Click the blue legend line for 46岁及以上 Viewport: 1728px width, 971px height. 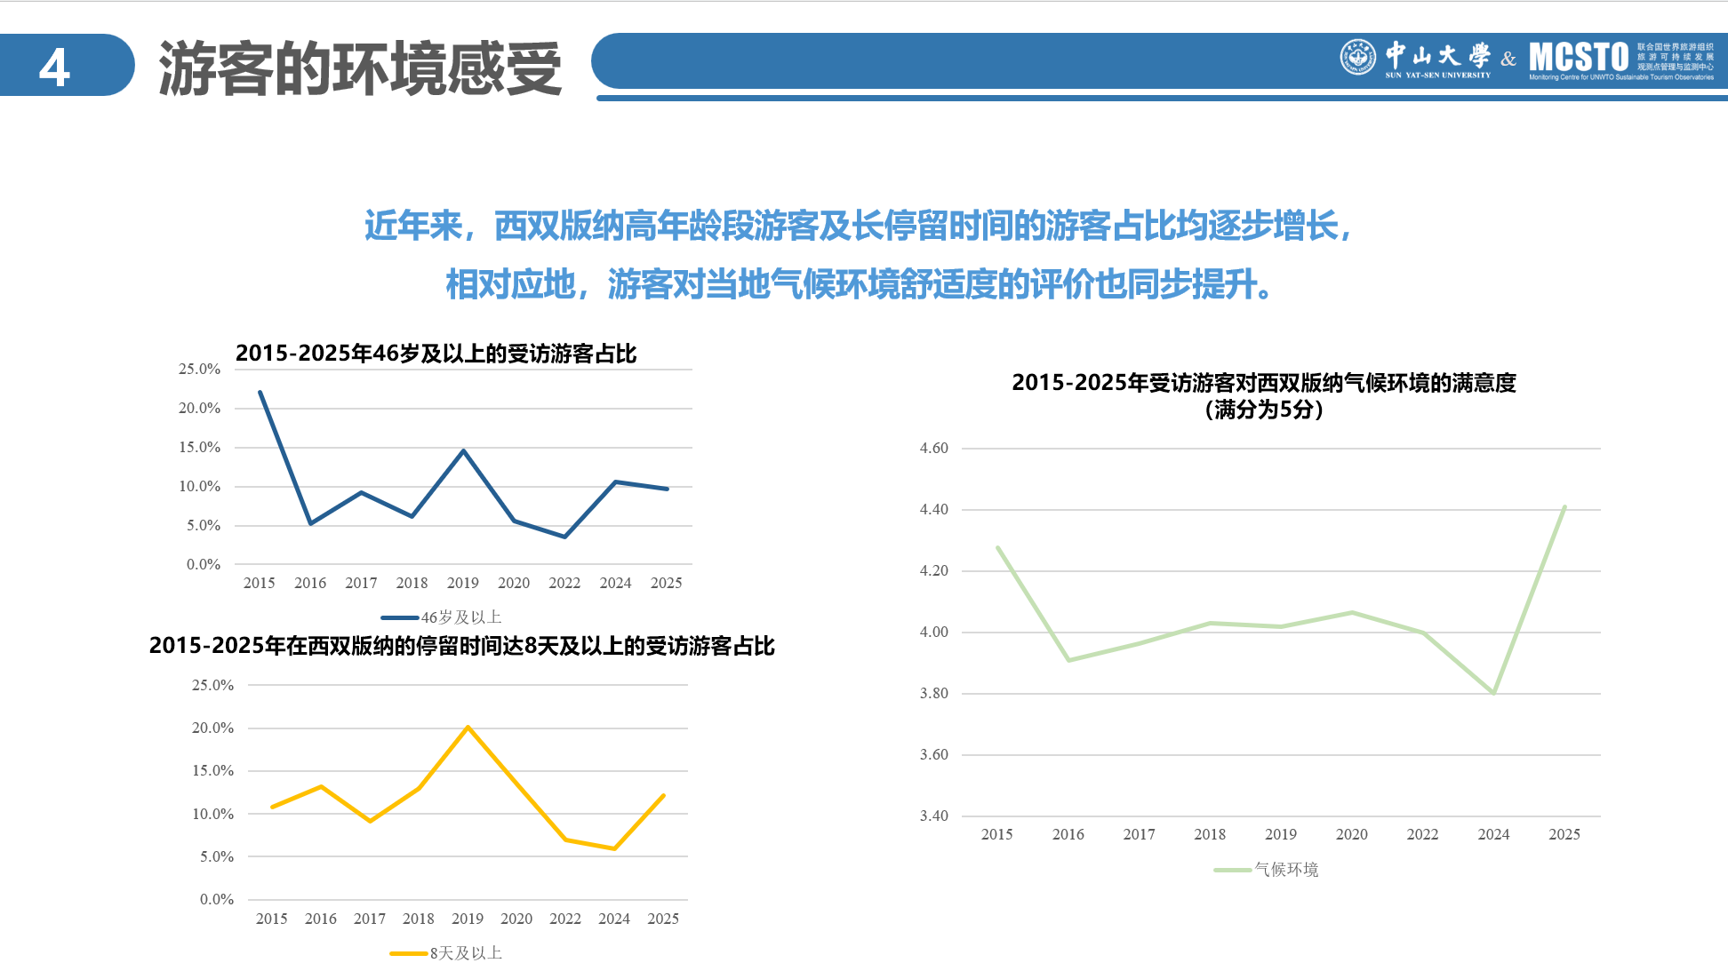pos(399,617)
